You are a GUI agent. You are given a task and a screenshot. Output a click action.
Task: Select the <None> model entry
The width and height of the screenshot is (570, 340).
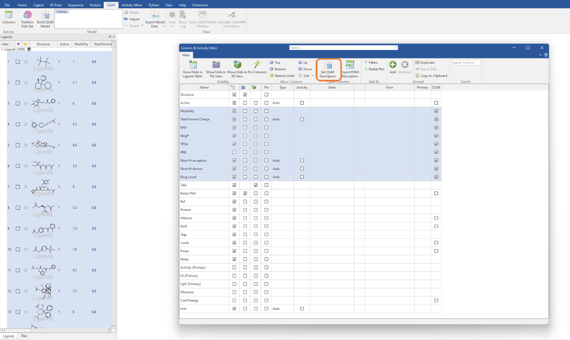62,12
